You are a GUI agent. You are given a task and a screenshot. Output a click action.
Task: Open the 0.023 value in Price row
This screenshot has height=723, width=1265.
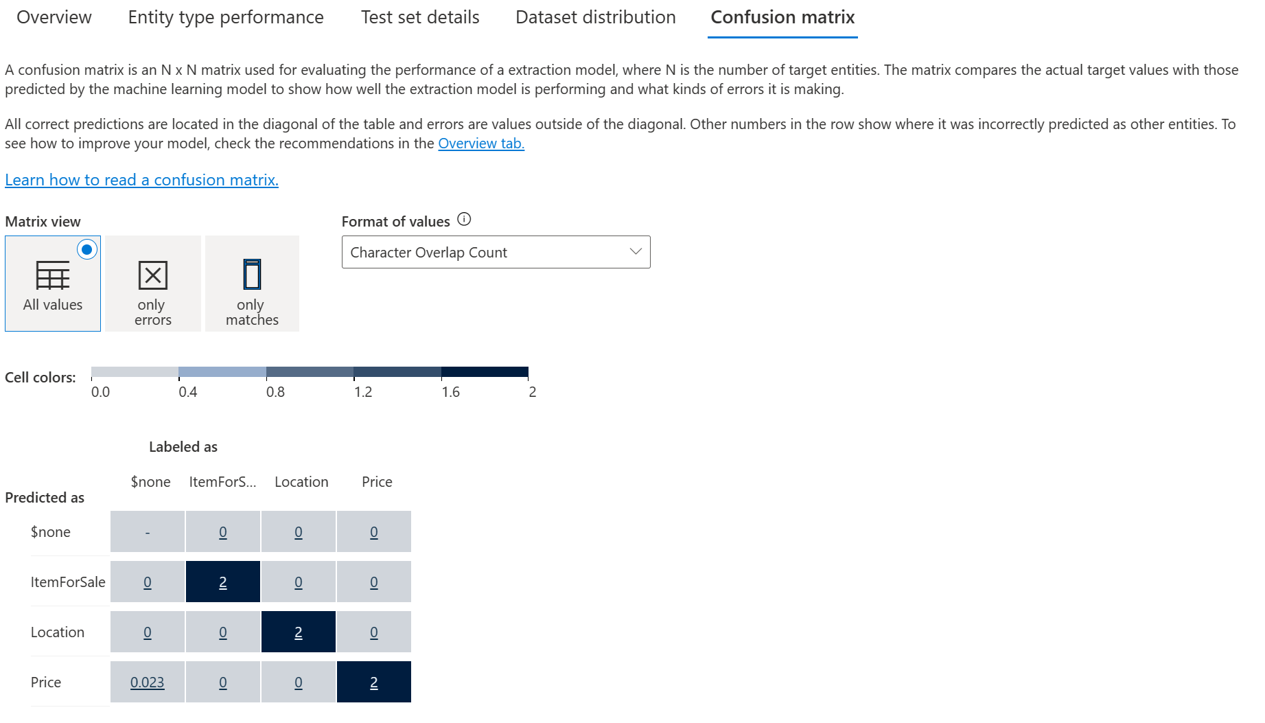(x=148, y=682)
